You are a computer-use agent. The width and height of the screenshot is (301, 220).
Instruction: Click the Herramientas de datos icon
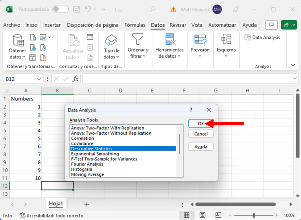[170, 40]
